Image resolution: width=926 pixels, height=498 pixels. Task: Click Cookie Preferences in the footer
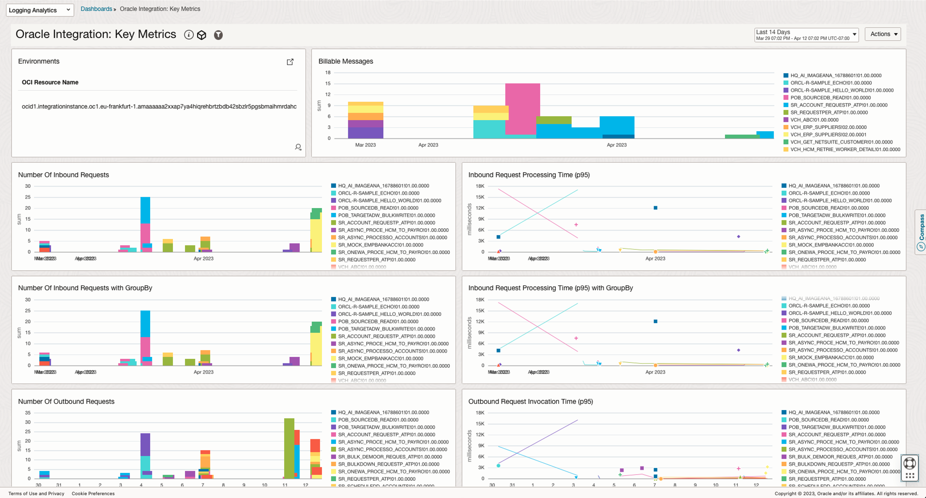(92, 493)
